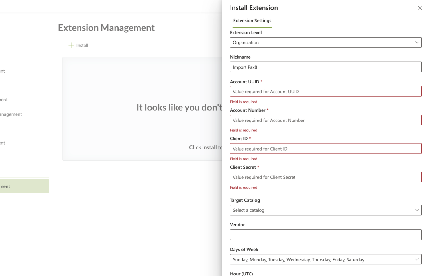Close the Install Extension panel
Viewport: 428px width, 276px height.
point(419,8)
